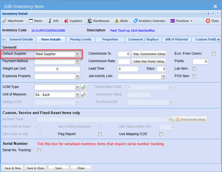Open Rep. Commission Setup

pos(149,54)
